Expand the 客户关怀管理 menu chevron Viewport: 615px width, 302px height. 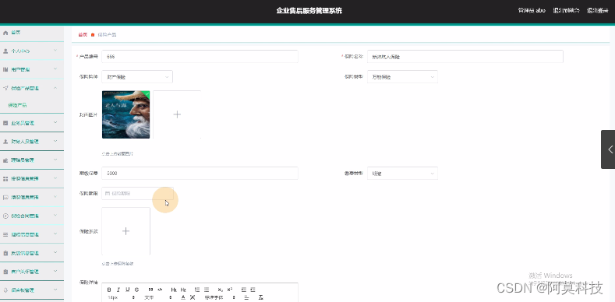55,272
